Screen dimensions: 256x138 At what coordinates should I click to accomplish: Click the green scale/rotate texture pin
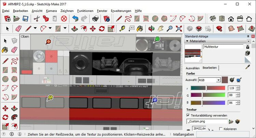(x=157, y=39)
